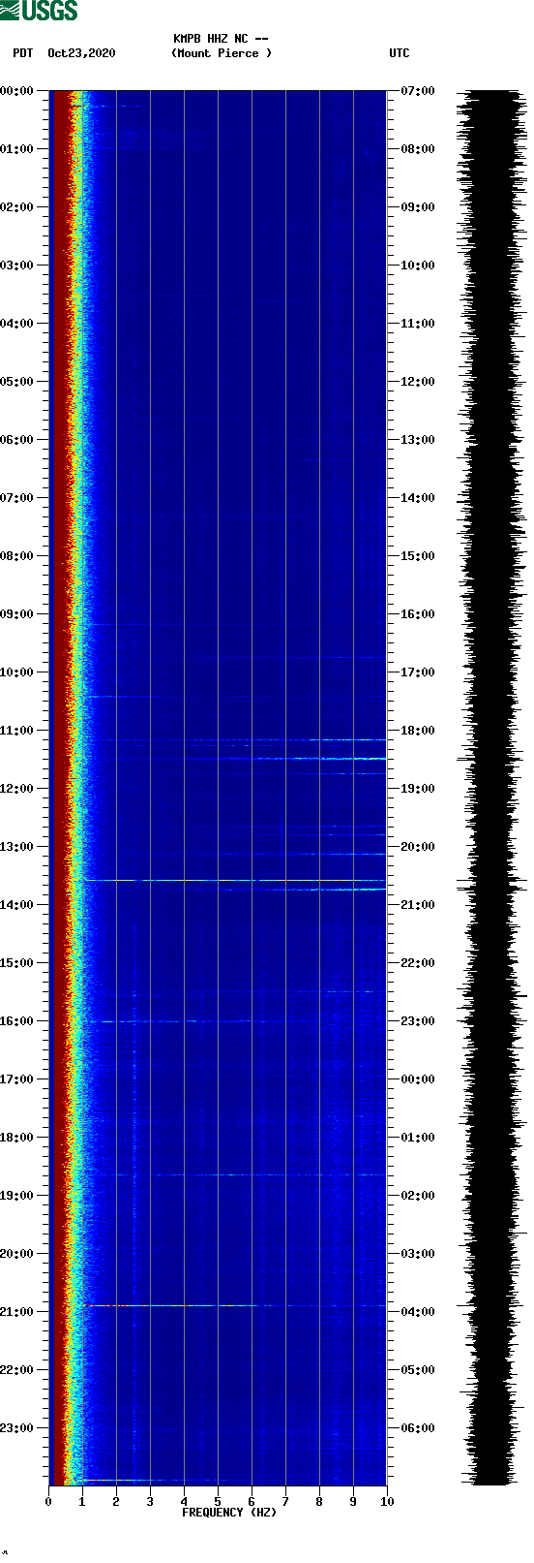This screenshot has width=534, height=1563.
Task: Click the 22:00 UTC time label
Action: (x=418, y=963)
